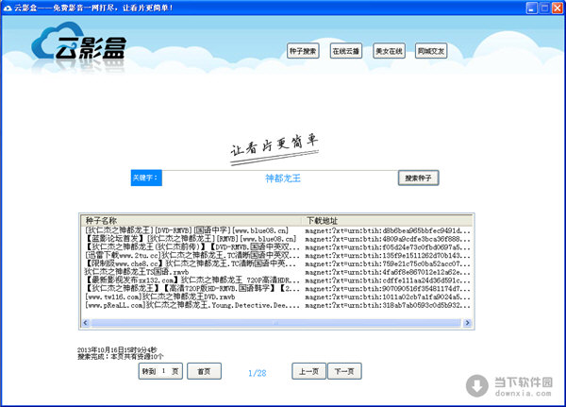Click the title bar cloud app icon
This screenshot has height=407, width=566.
[x=8, y=8]
